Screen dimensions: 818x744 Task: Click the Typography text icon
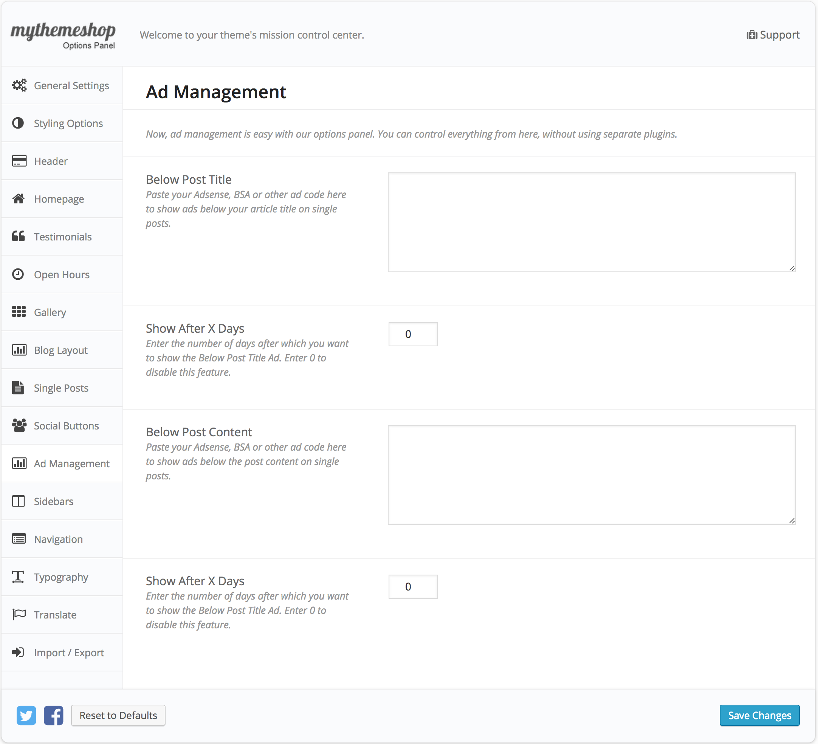(18, 577)
